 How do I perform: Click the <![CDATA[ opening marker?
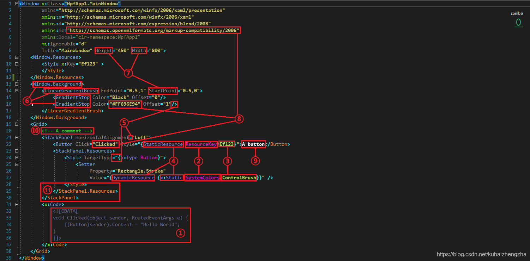point(66,211)
